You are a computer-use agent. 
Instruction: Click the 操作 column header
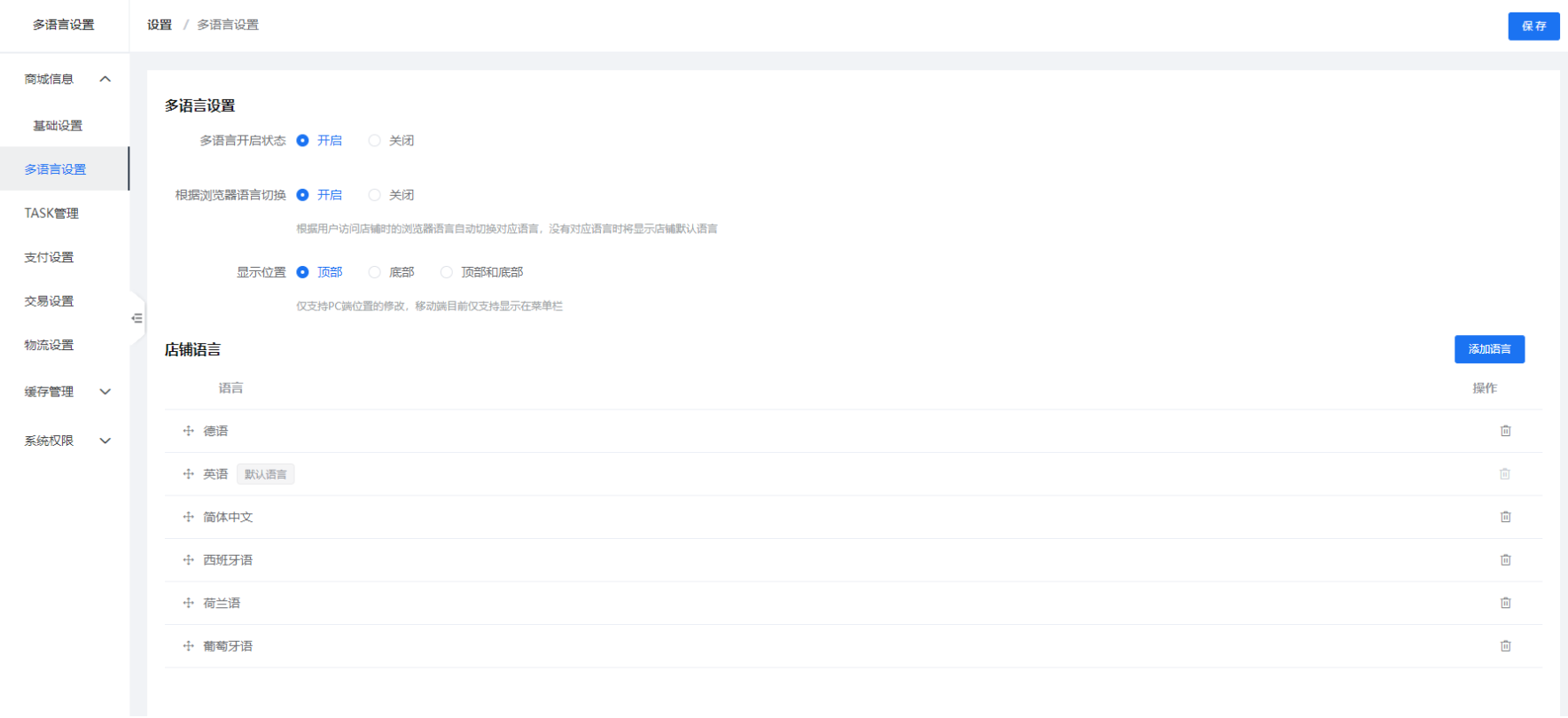click(x=1485, y=388)
